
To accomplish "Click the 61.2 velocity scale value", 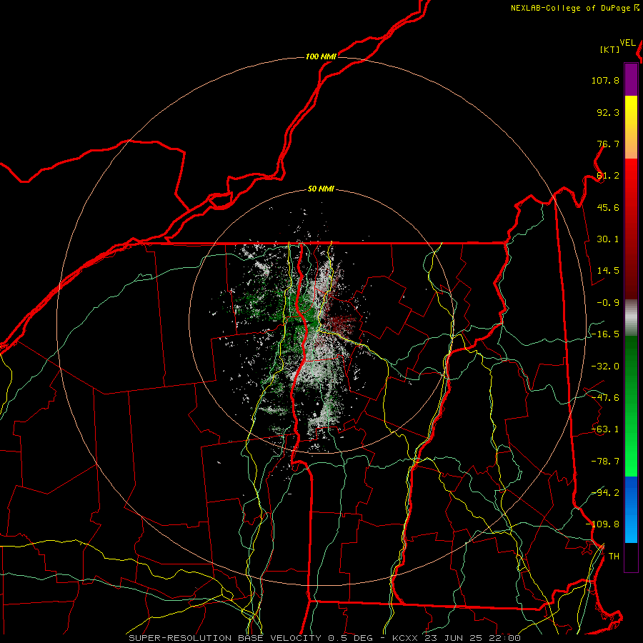I will (608, 176).
